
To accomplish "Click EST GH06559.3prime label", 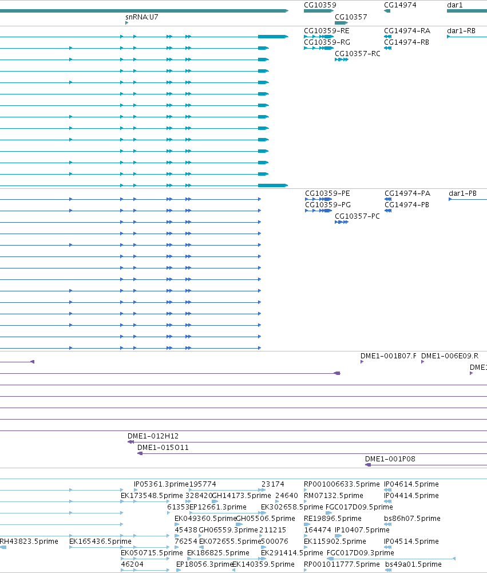I will click(x=228, y=530).
